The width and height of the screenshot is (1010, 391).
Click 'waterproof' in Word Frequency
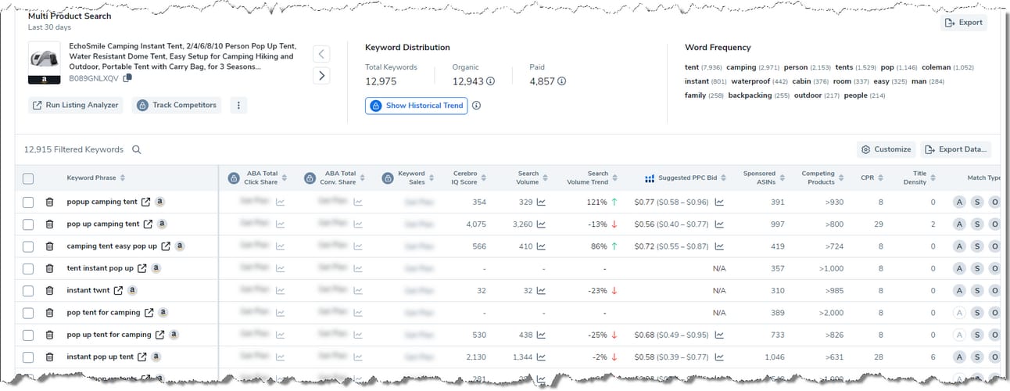click(751, 81)
